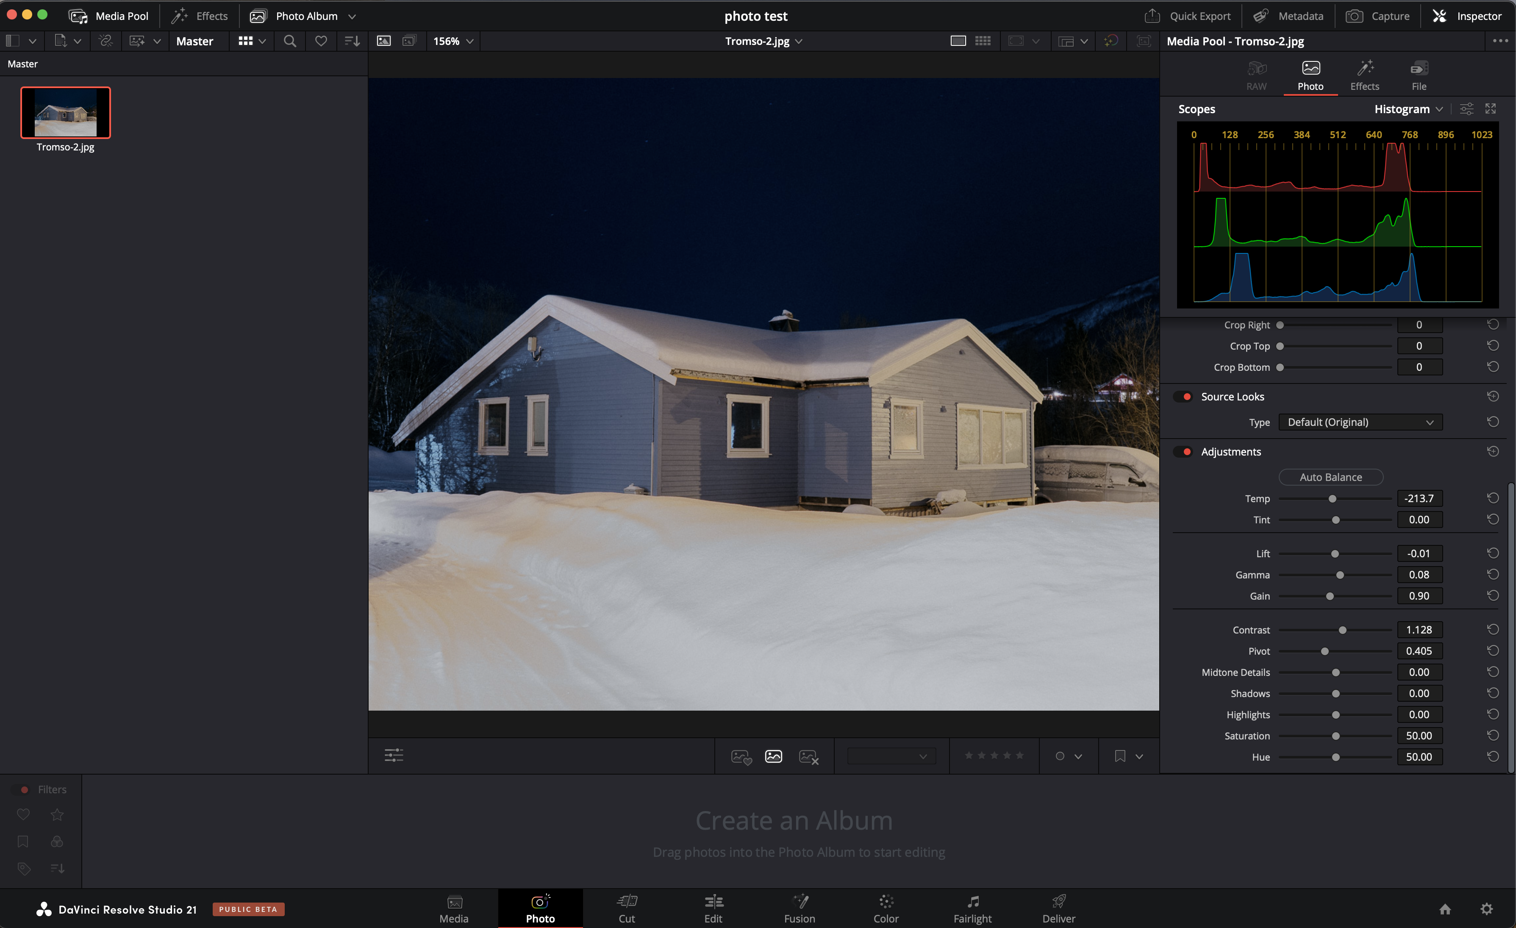Open Inspector options three-dot menu

click(x=1500, y=41)
